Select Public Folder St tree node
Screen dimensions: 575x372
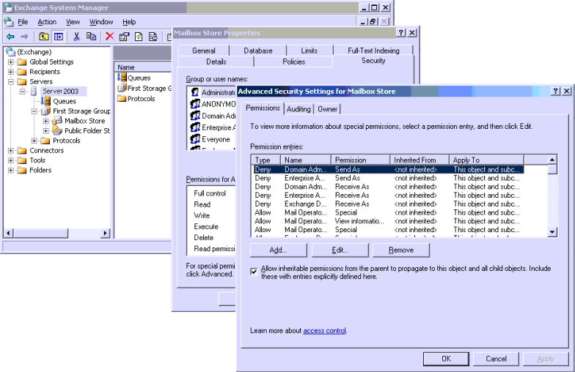coord(87,130)
